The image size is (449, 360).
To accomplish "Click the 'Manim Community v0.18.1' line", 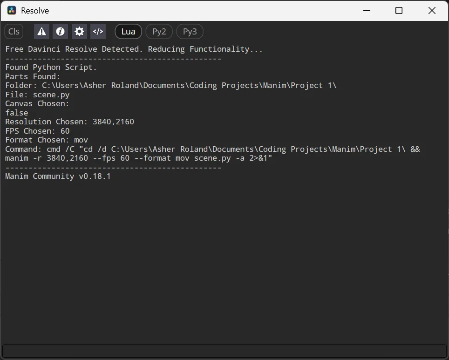I will [x=58, y=176].
